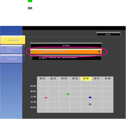Image resolution: width=126 pixels, height=119 pixels.
Task: Click the black header button above schedule list
Action: [66, 45]
